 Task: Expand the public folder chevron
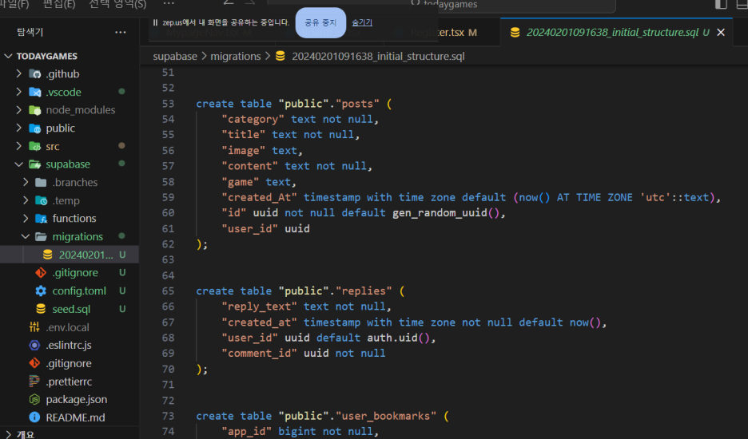point(18,129)
